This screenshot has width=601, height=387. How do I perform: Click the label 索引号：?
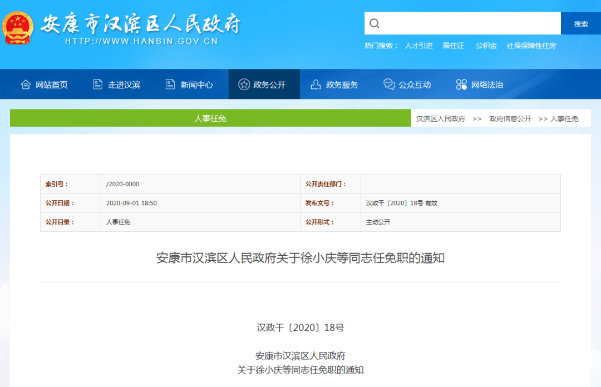(57, 184)
